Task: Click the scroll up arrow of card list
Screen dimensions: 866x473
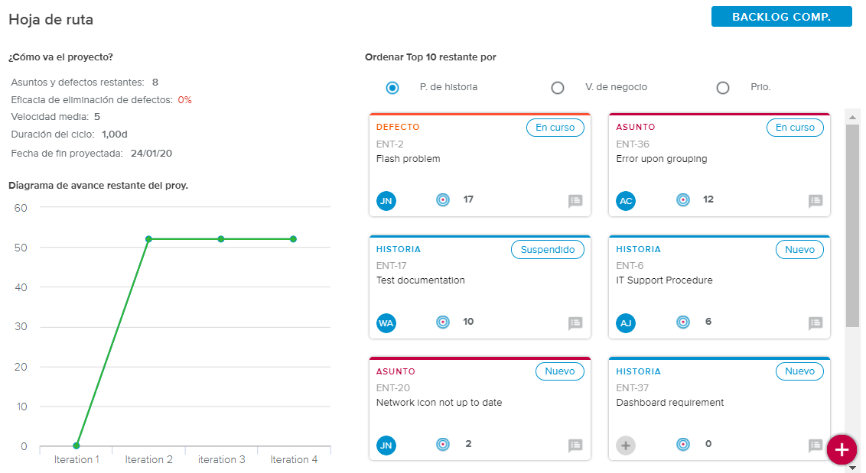Action: 852,116
